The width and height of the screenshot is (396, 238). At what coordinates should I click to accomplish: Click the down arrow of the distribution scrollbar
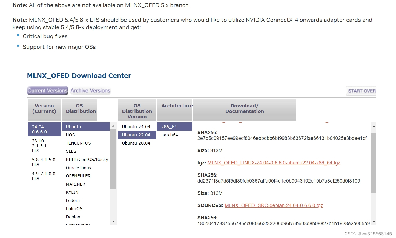tap(113, 221)
